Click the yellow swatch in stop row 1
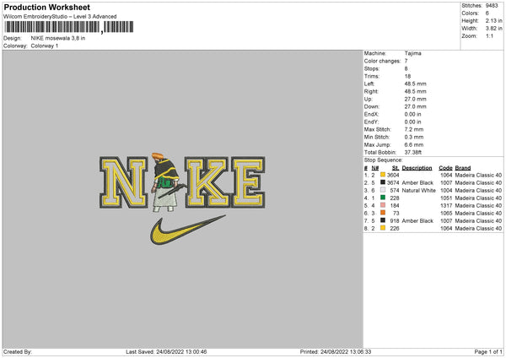 click(x=383, y=175)
